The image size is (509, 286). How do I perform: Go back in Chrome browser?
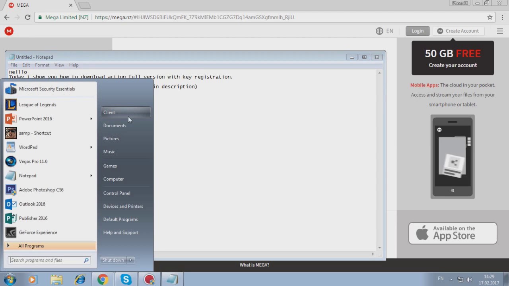(x=7, y=17)
